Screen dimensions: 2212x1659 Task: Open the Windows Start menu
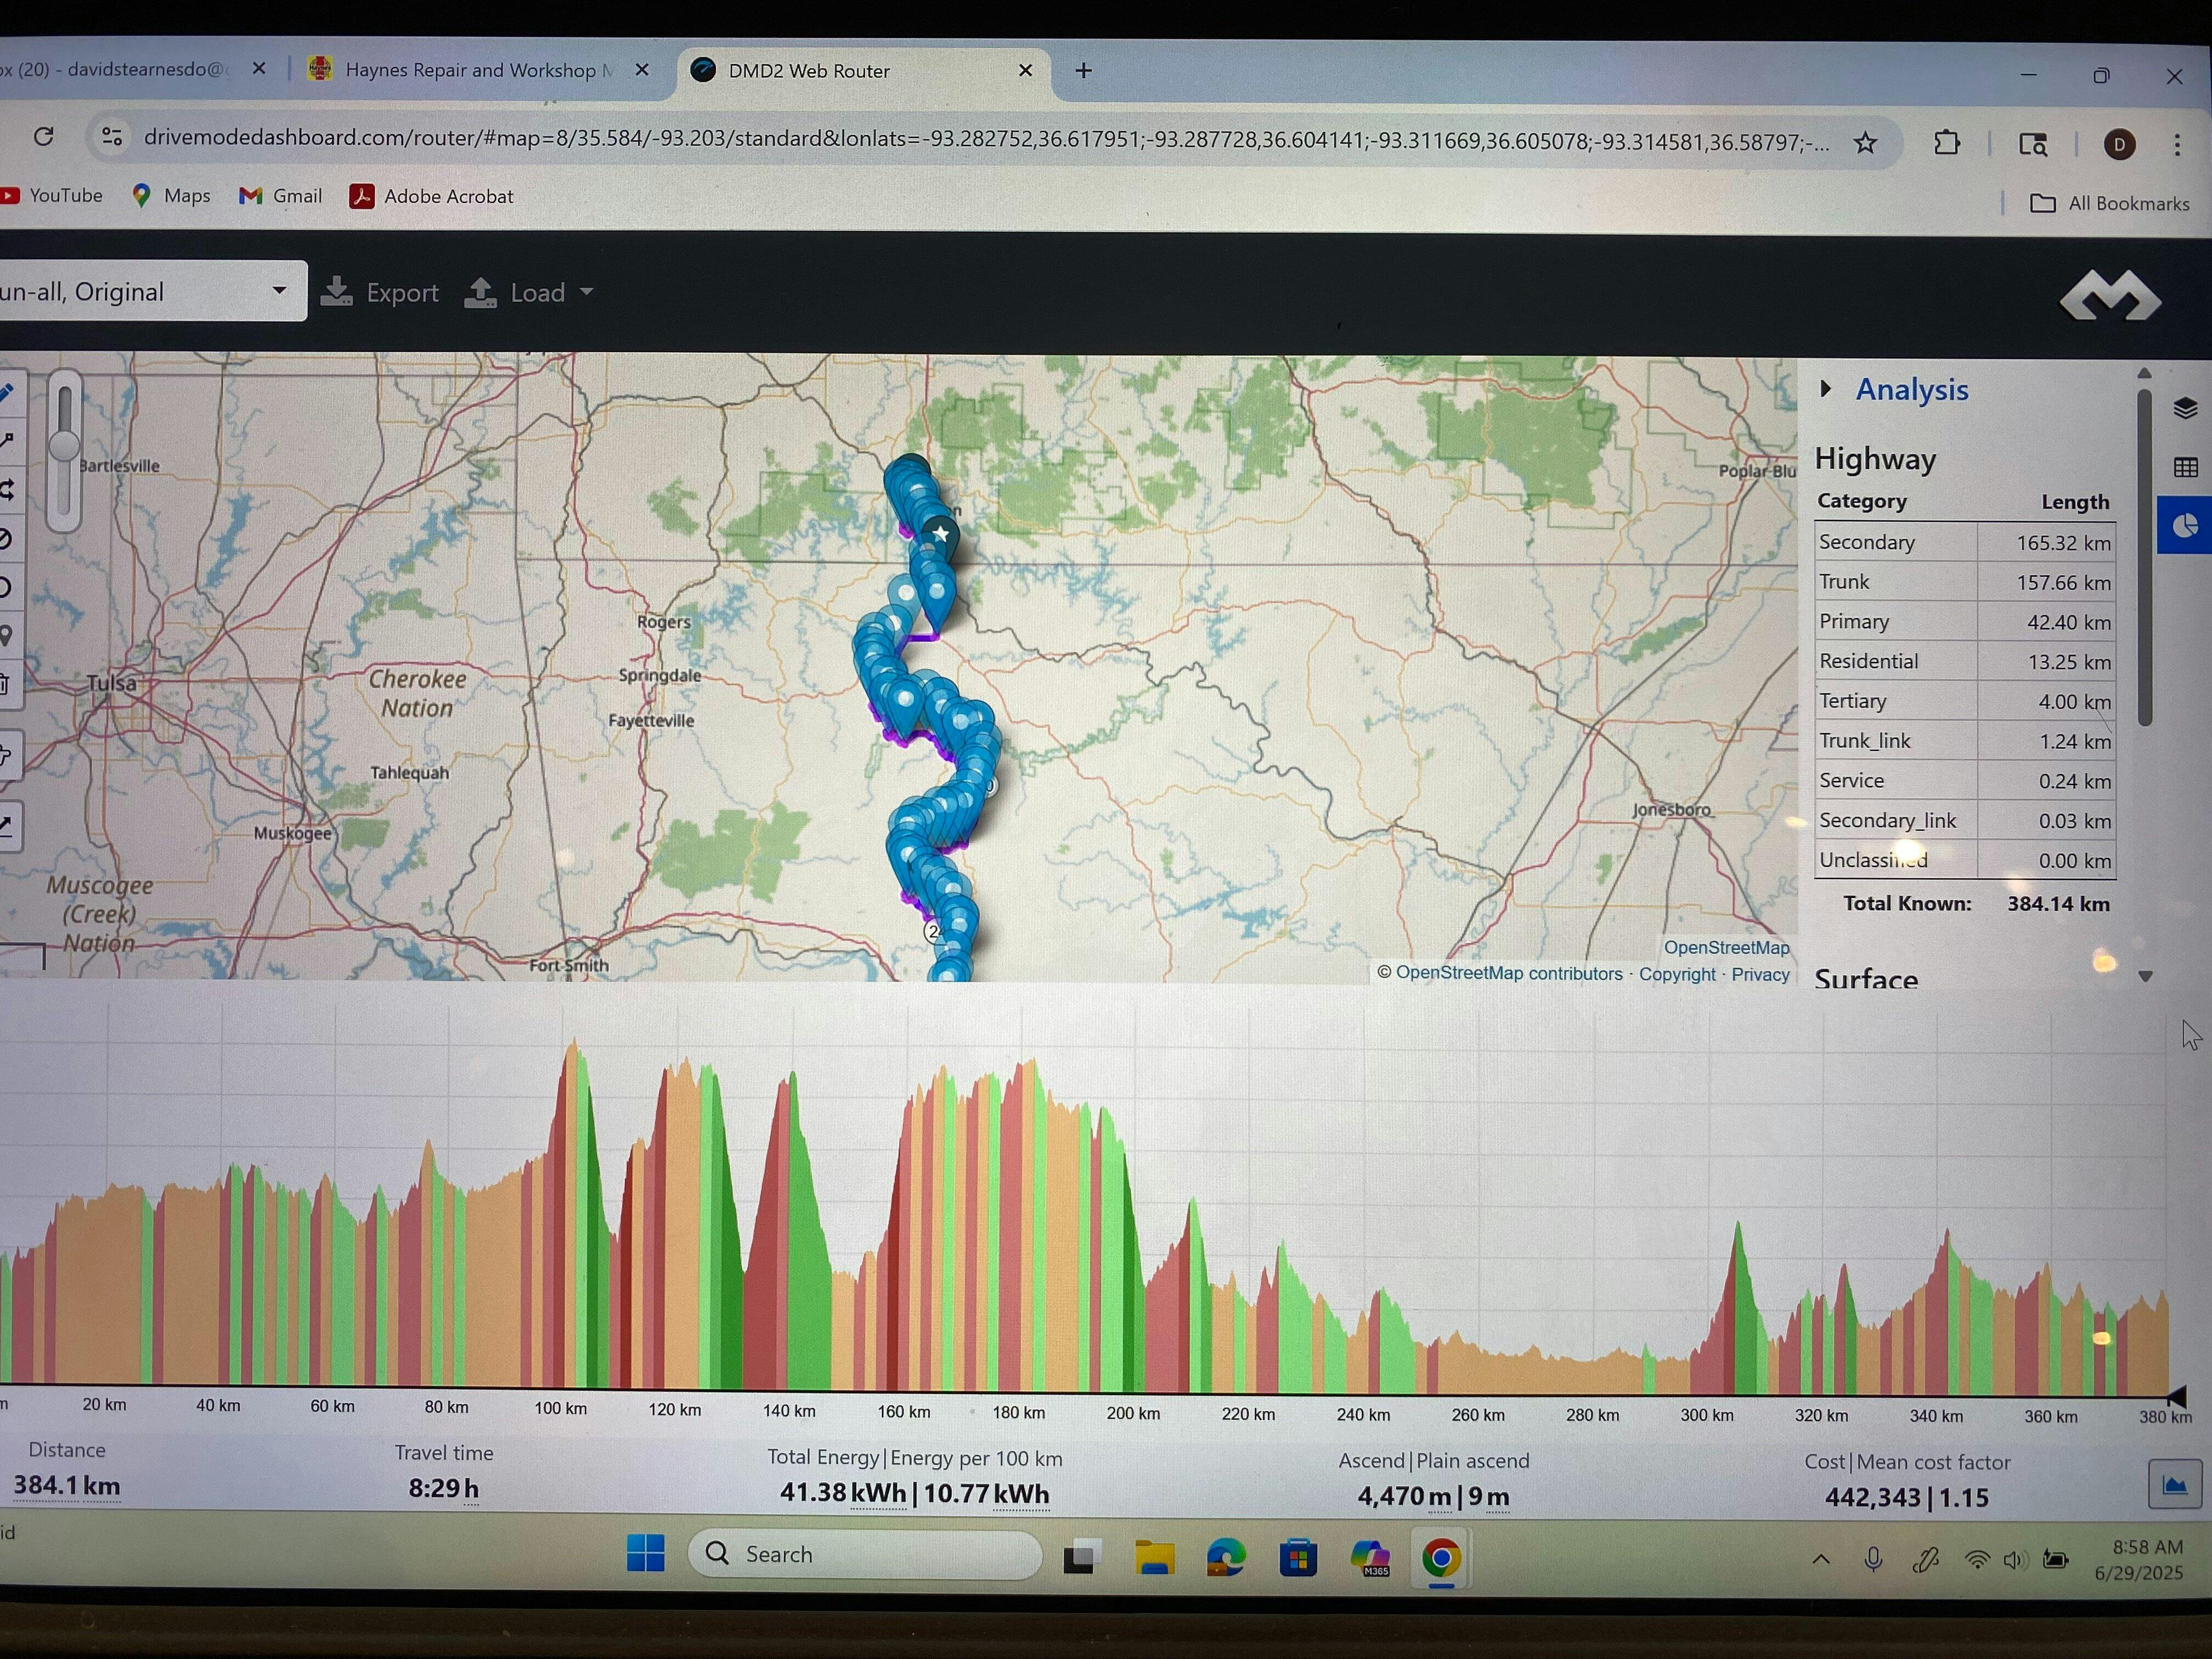click(645, 1553)
